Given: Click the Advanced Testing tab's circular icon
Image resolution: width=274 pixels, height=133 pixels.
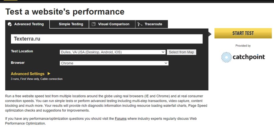Looking at the screenshot, I should coord(10,24).
